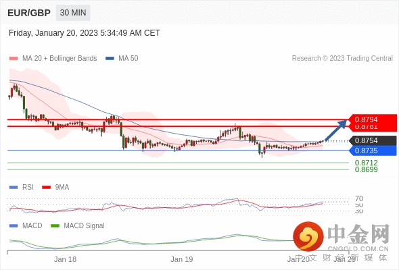Click the Research © 2023 Trading Central credit
Screen dimensions: 399x270
[342, 59]
